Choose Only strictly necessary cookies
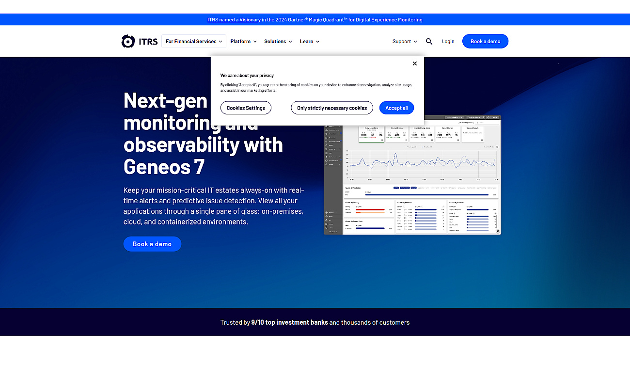 coord(332,108)
